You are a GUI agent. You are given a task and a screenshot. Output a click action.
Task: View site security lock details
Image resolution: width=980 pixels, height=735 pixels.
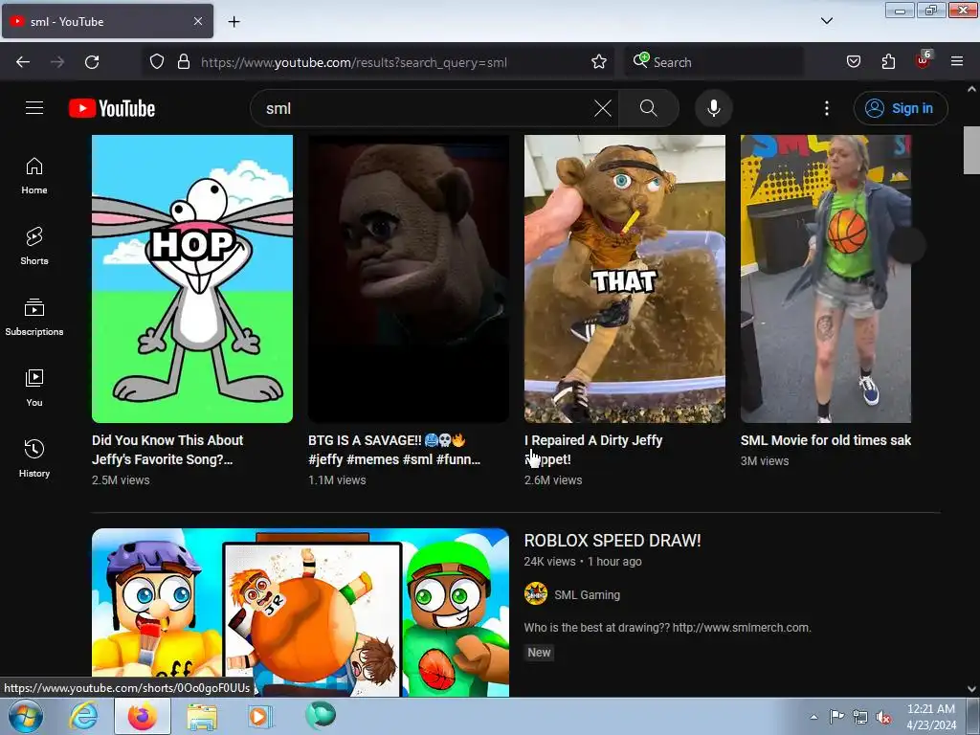(x=183, y=62)
